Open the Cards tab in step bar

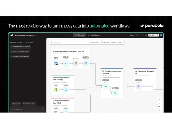tap(114, 42)
